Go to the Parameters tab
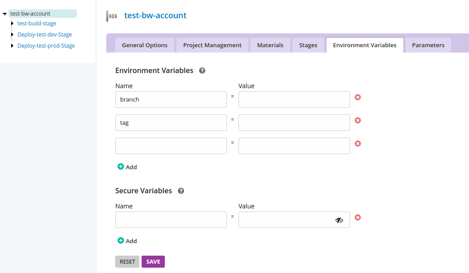Screen dimensions: 469x273 click(x=428, y=45)
